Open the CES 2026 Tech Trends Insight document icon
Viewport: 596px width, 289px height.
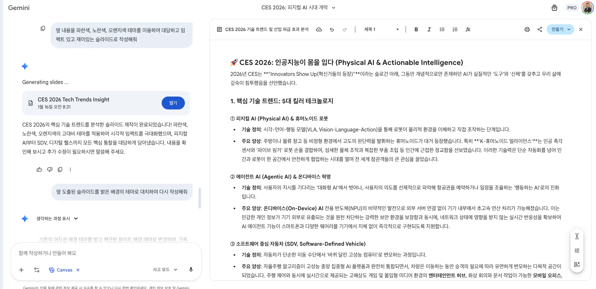point(31,103)
